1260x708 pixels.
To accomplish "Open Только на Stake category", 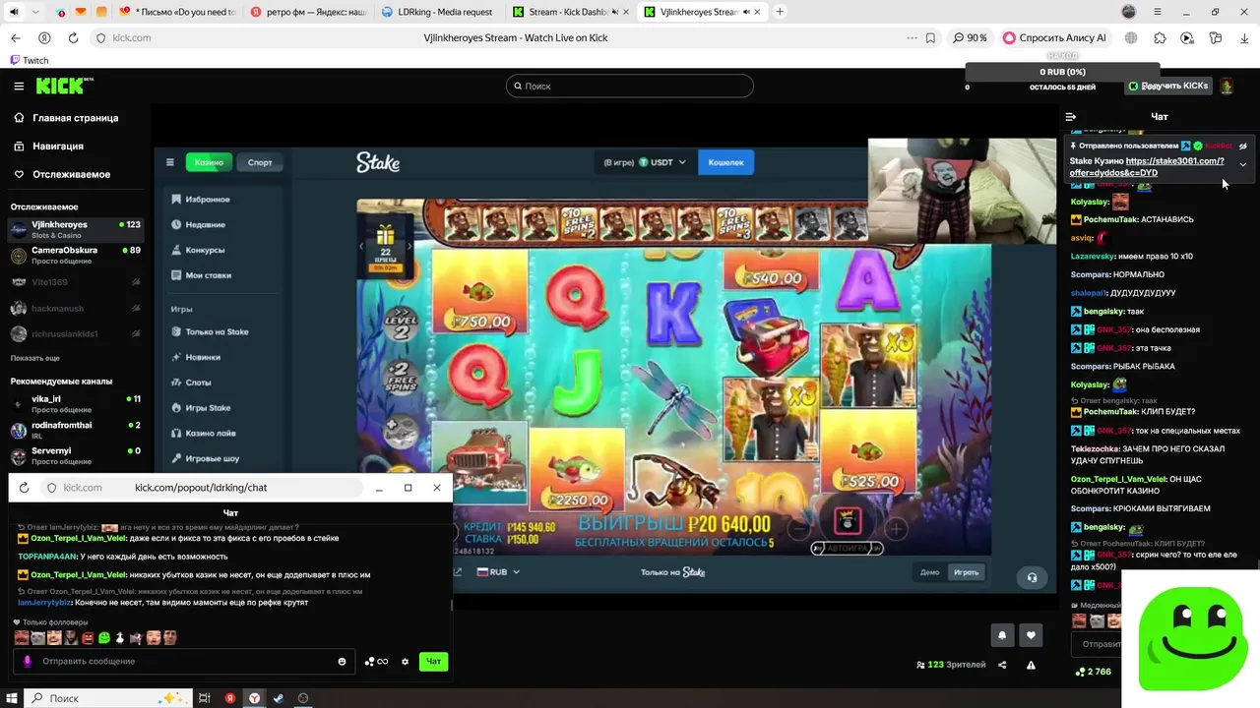I will click(209, 332).
